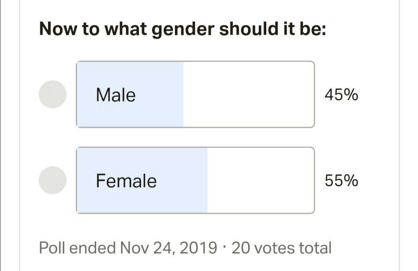418x271 pixels.
Task: Select the Male radio button
Action: click(x=53, y=94)
